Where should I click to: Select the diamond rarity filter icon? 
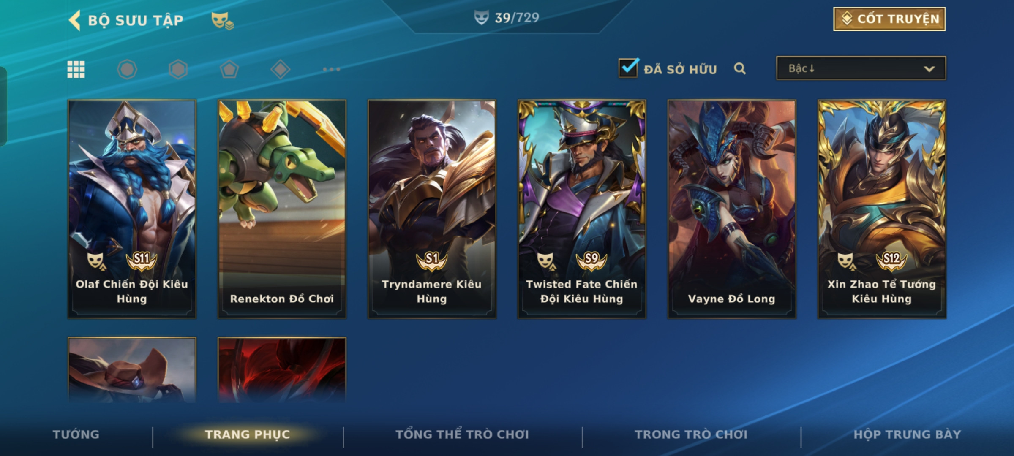point(281,69)
